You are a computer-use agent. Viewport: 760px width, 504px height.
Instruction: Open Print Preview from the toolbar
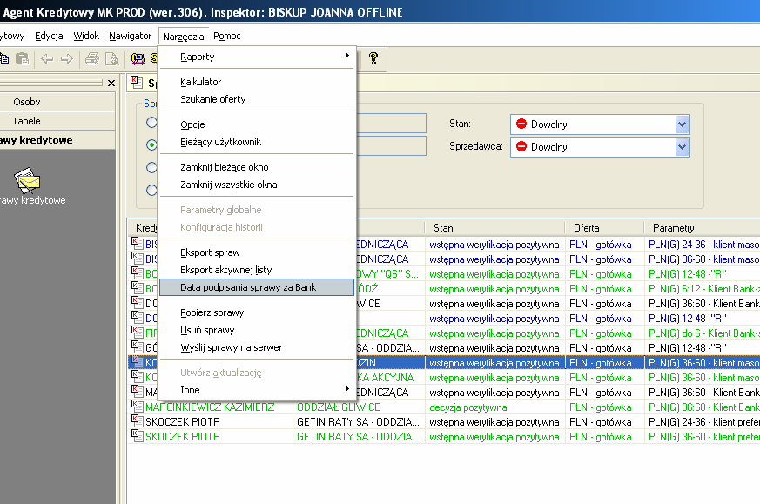point(112,58)
